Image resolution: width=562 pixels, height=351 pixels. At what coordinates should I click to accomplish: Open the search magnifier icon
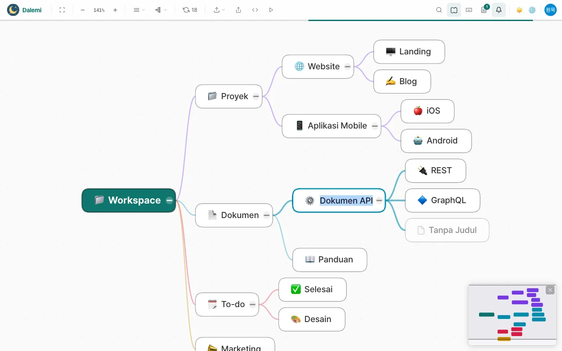point(439,10)
